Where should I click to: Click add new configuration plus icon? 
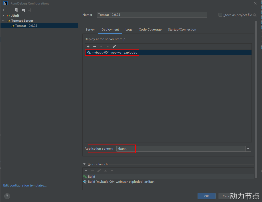click(x=4, y=10)
